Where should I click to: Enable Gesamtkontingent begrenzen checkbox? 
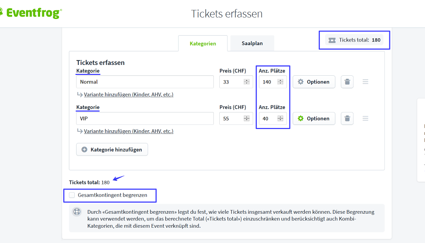pyautogui.click(x=72, y=195)
